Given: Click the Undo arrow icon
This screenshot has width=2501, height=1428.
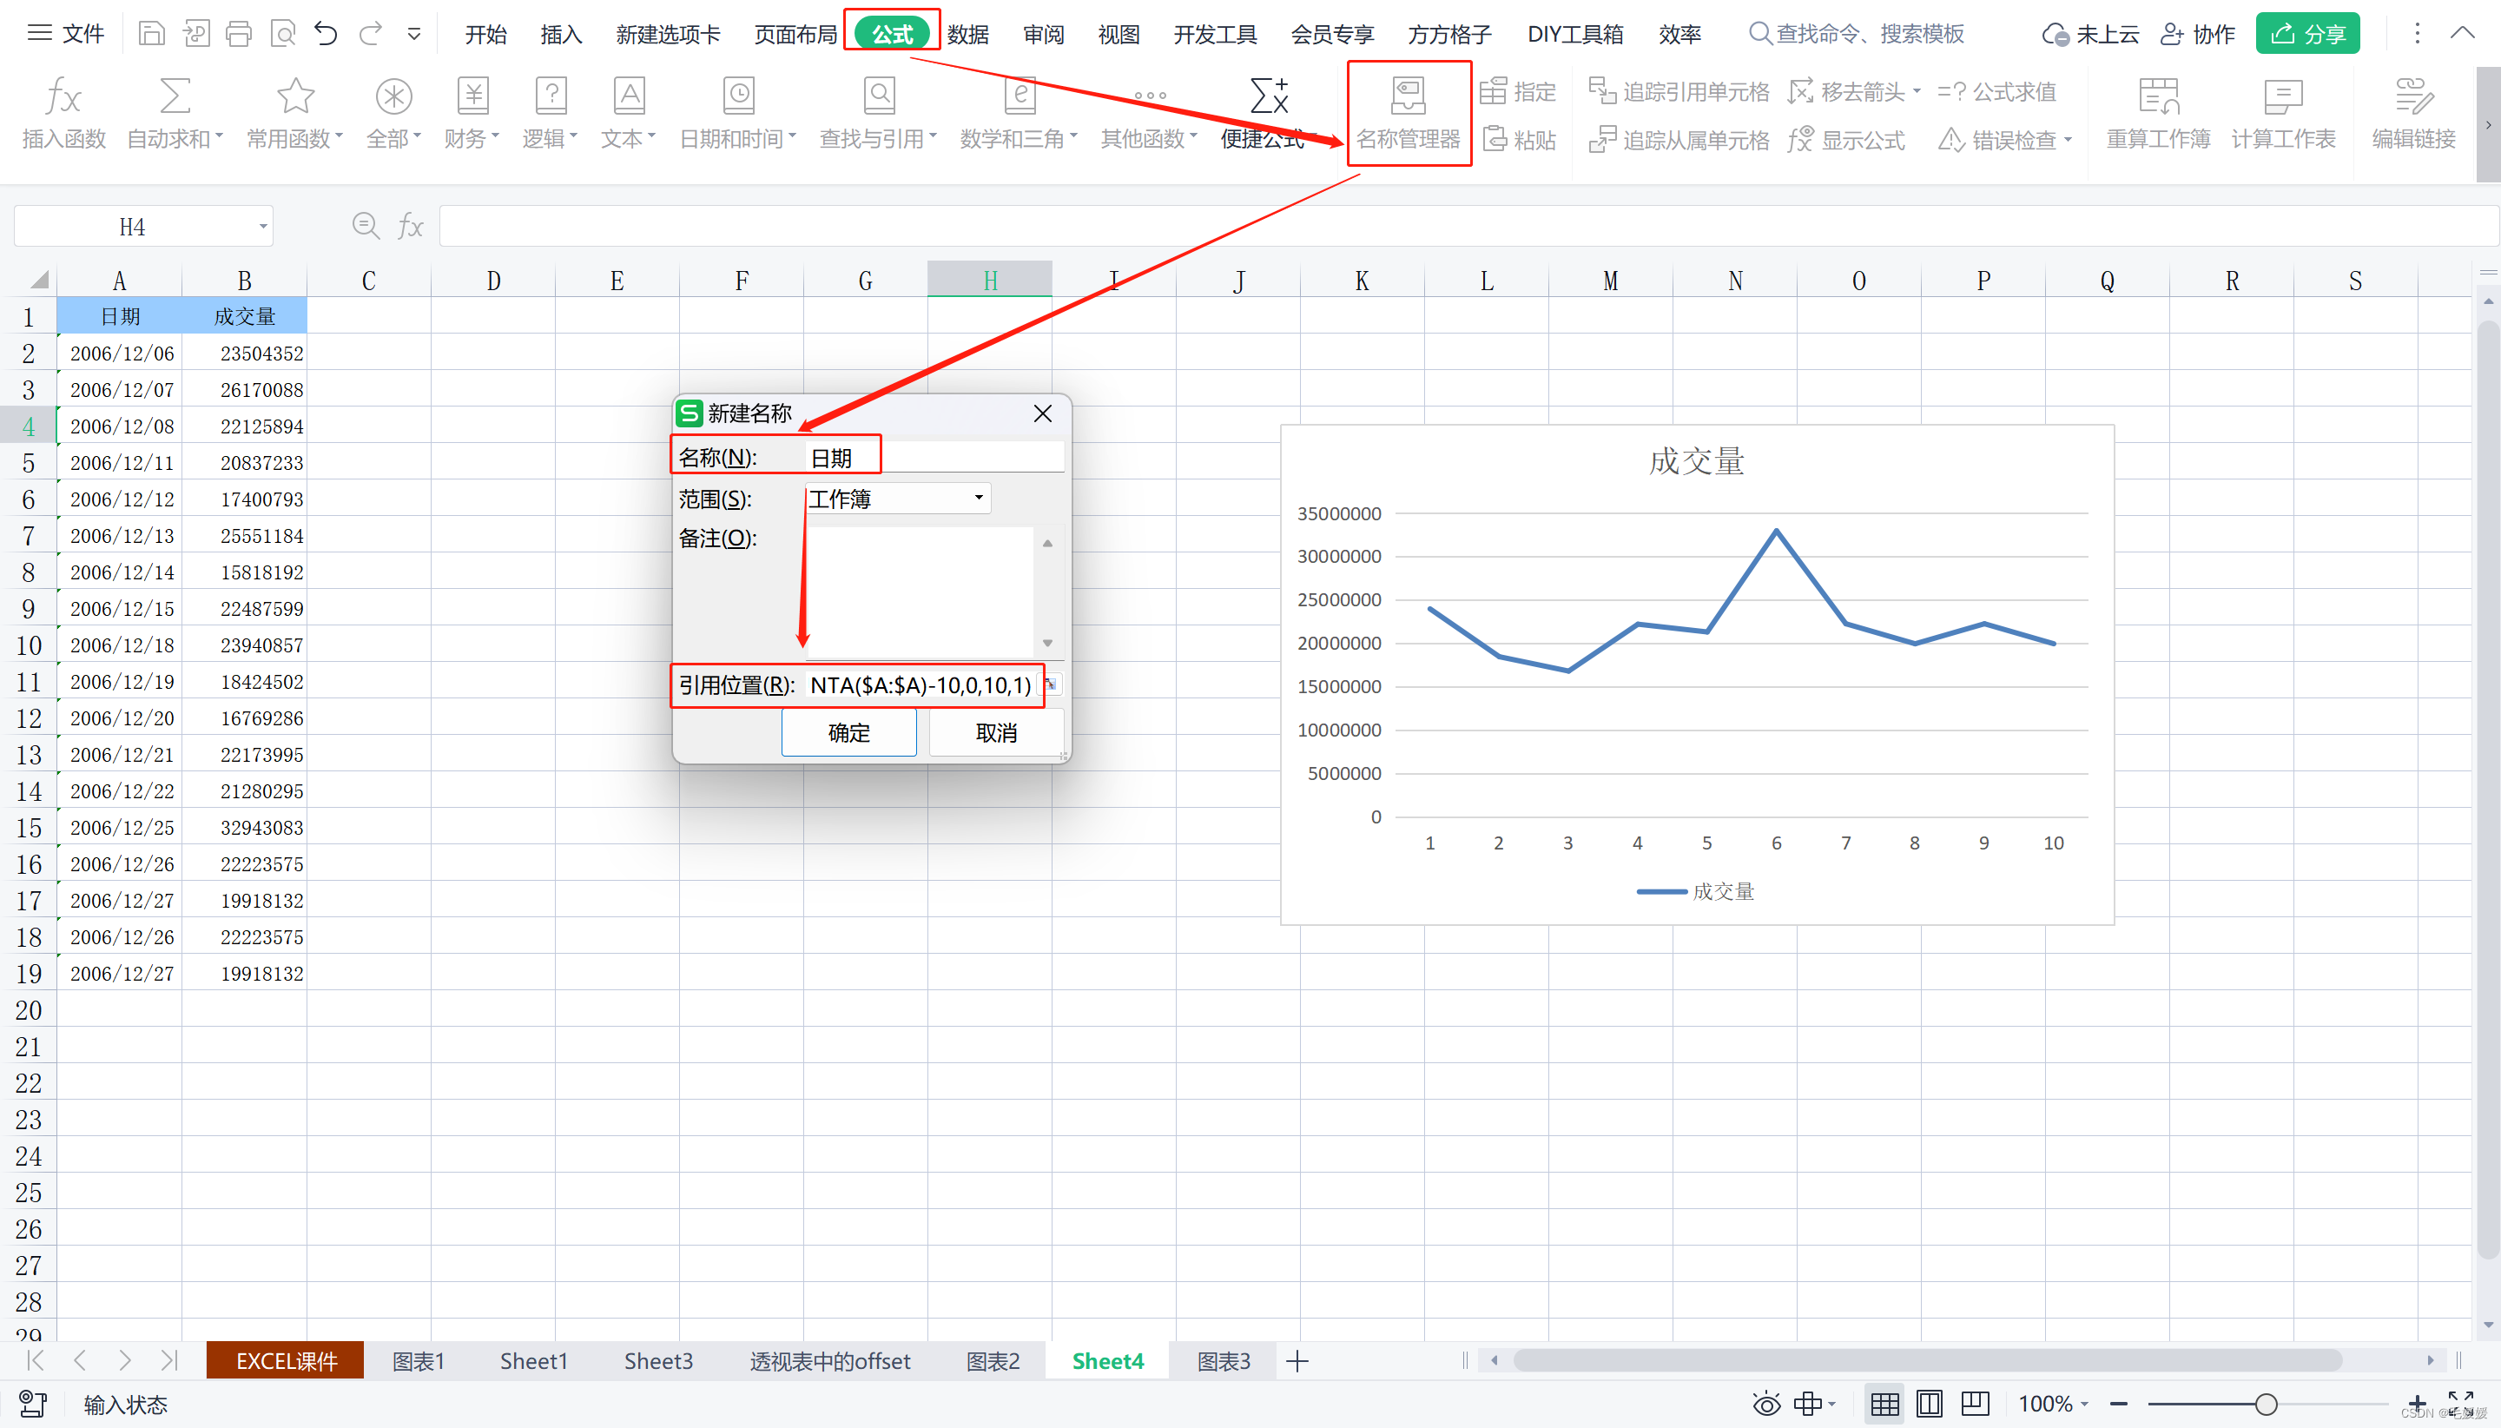Looking at the screenshot, I should coord(326,35).
